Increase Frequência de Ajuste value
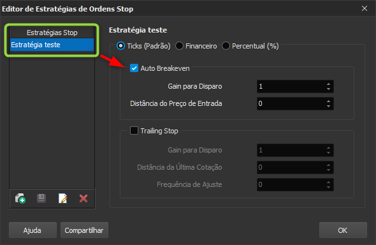 [x=328, y=182]
